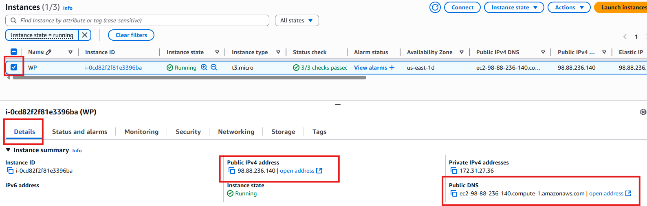Collapse the Instance summary section
647x206 pixels.
pos(8,150)
